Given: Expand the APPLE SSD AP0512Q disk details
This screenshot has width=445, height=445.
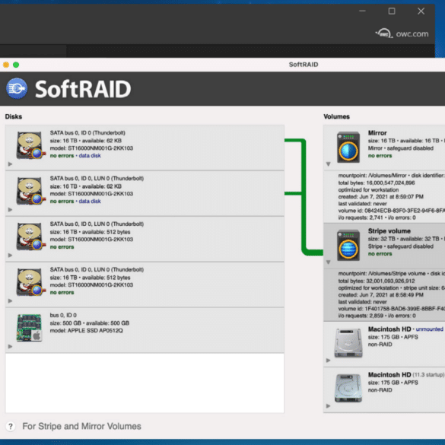Looking at the screenshot, I should pos(10,347).
